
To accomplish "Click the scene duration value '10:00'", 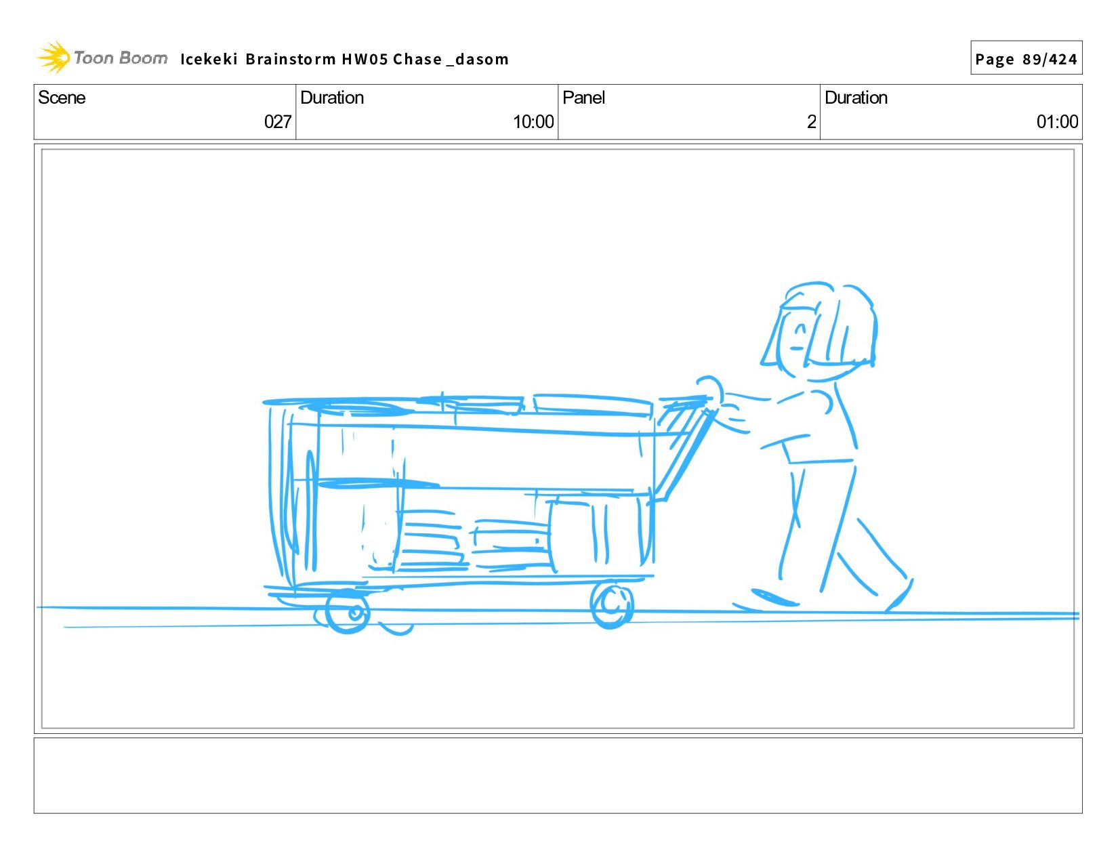I will (x=533, y=122).
